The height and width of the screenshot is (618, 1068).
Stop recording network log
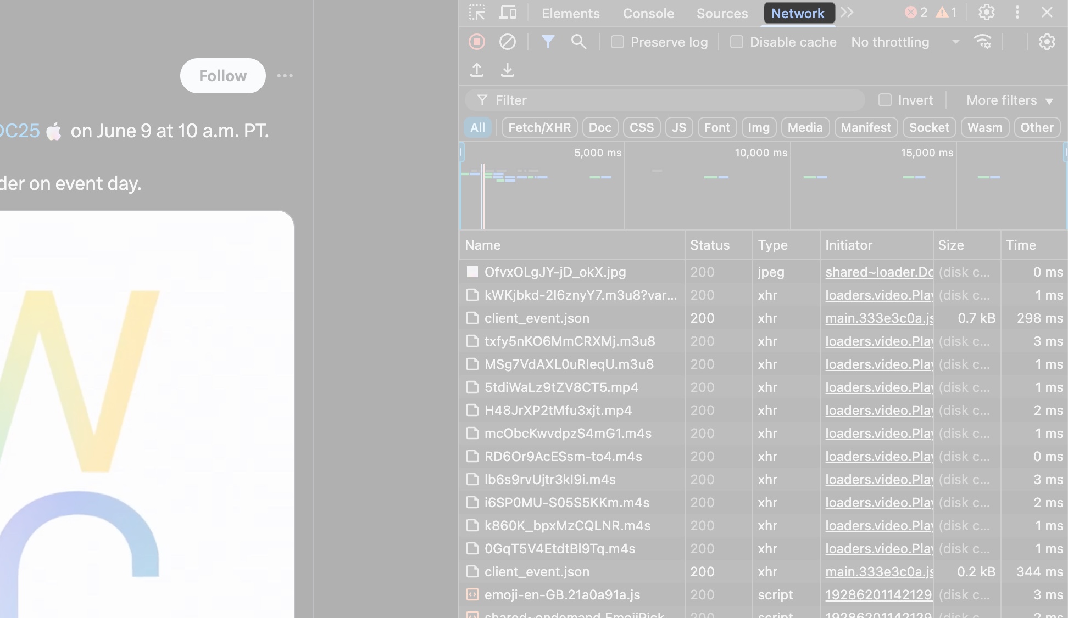(477, 42)
